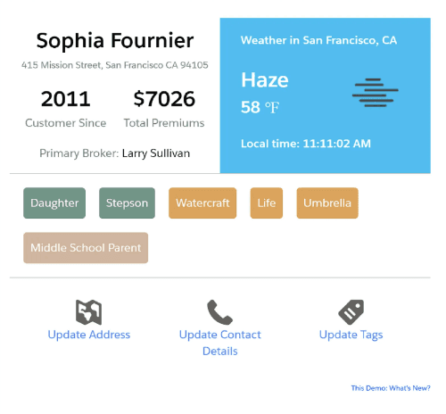The image size is (446, 414).
Task: Open the Update Address link
Action: [x=89, y=335]
